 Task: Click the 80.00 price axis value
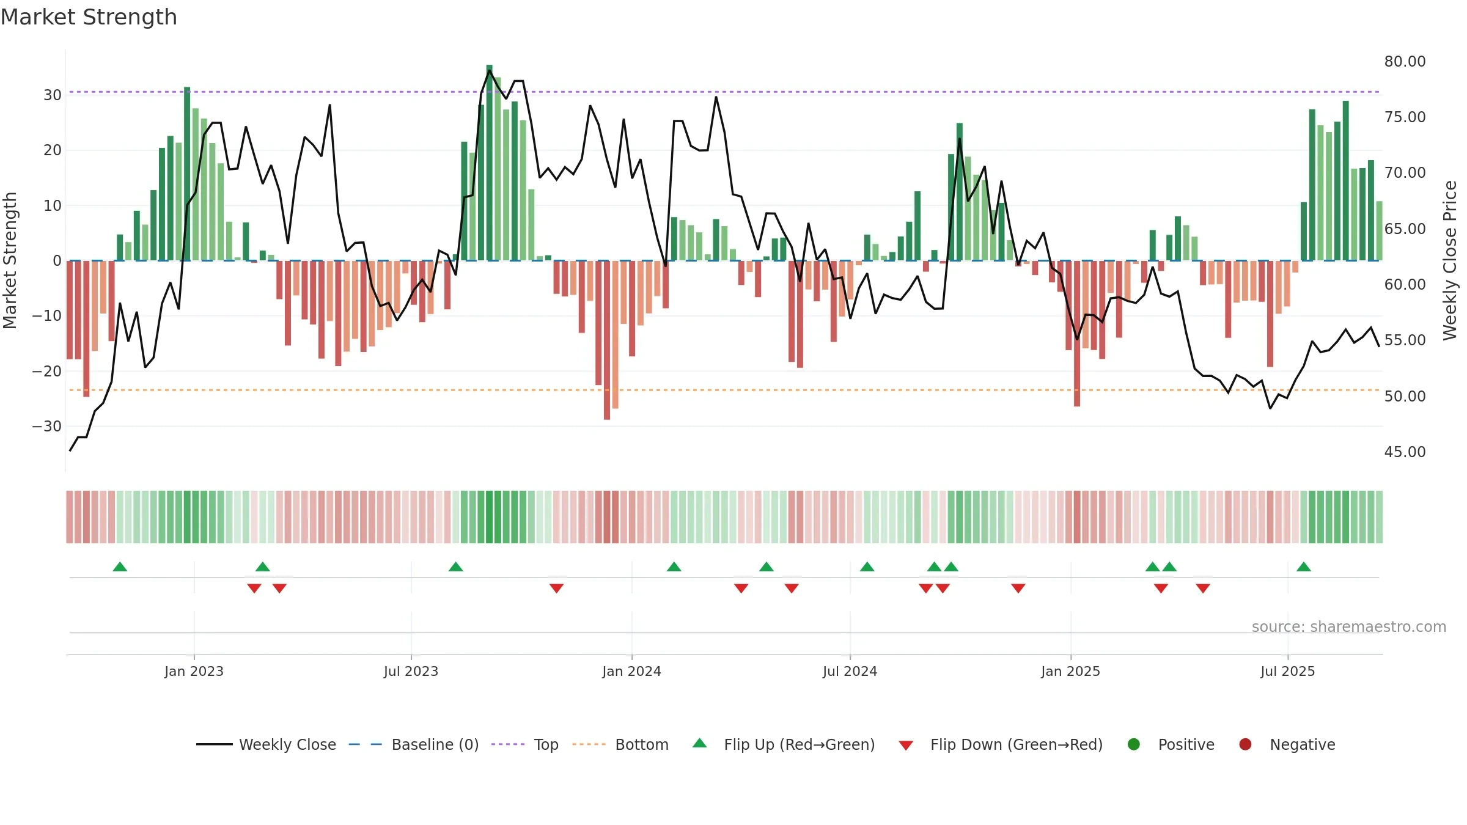(1405, 62)
